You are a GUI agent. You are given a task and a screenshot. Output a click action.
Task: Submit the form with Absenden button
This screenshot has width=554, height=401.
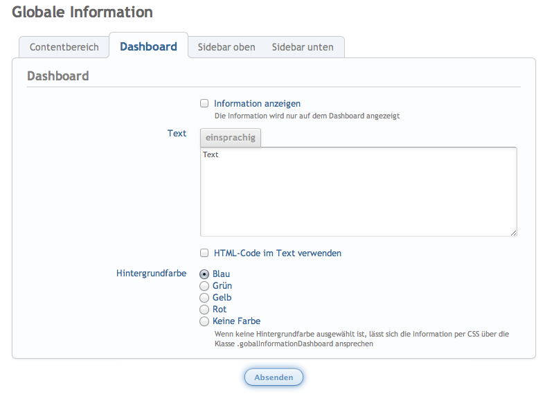(274, 377)
